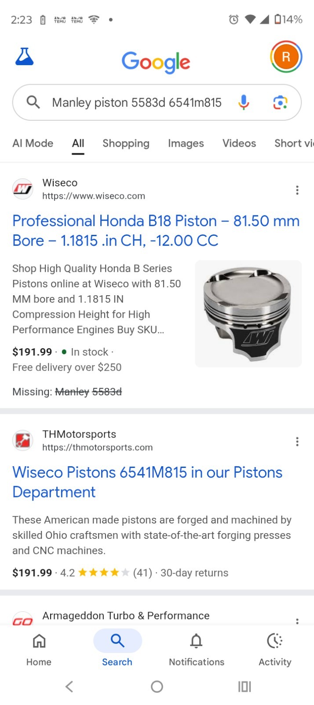This screenshot has width=314, height=705.
Task: Open more options for Wiseco result
Action: click(x=297, y=190)
